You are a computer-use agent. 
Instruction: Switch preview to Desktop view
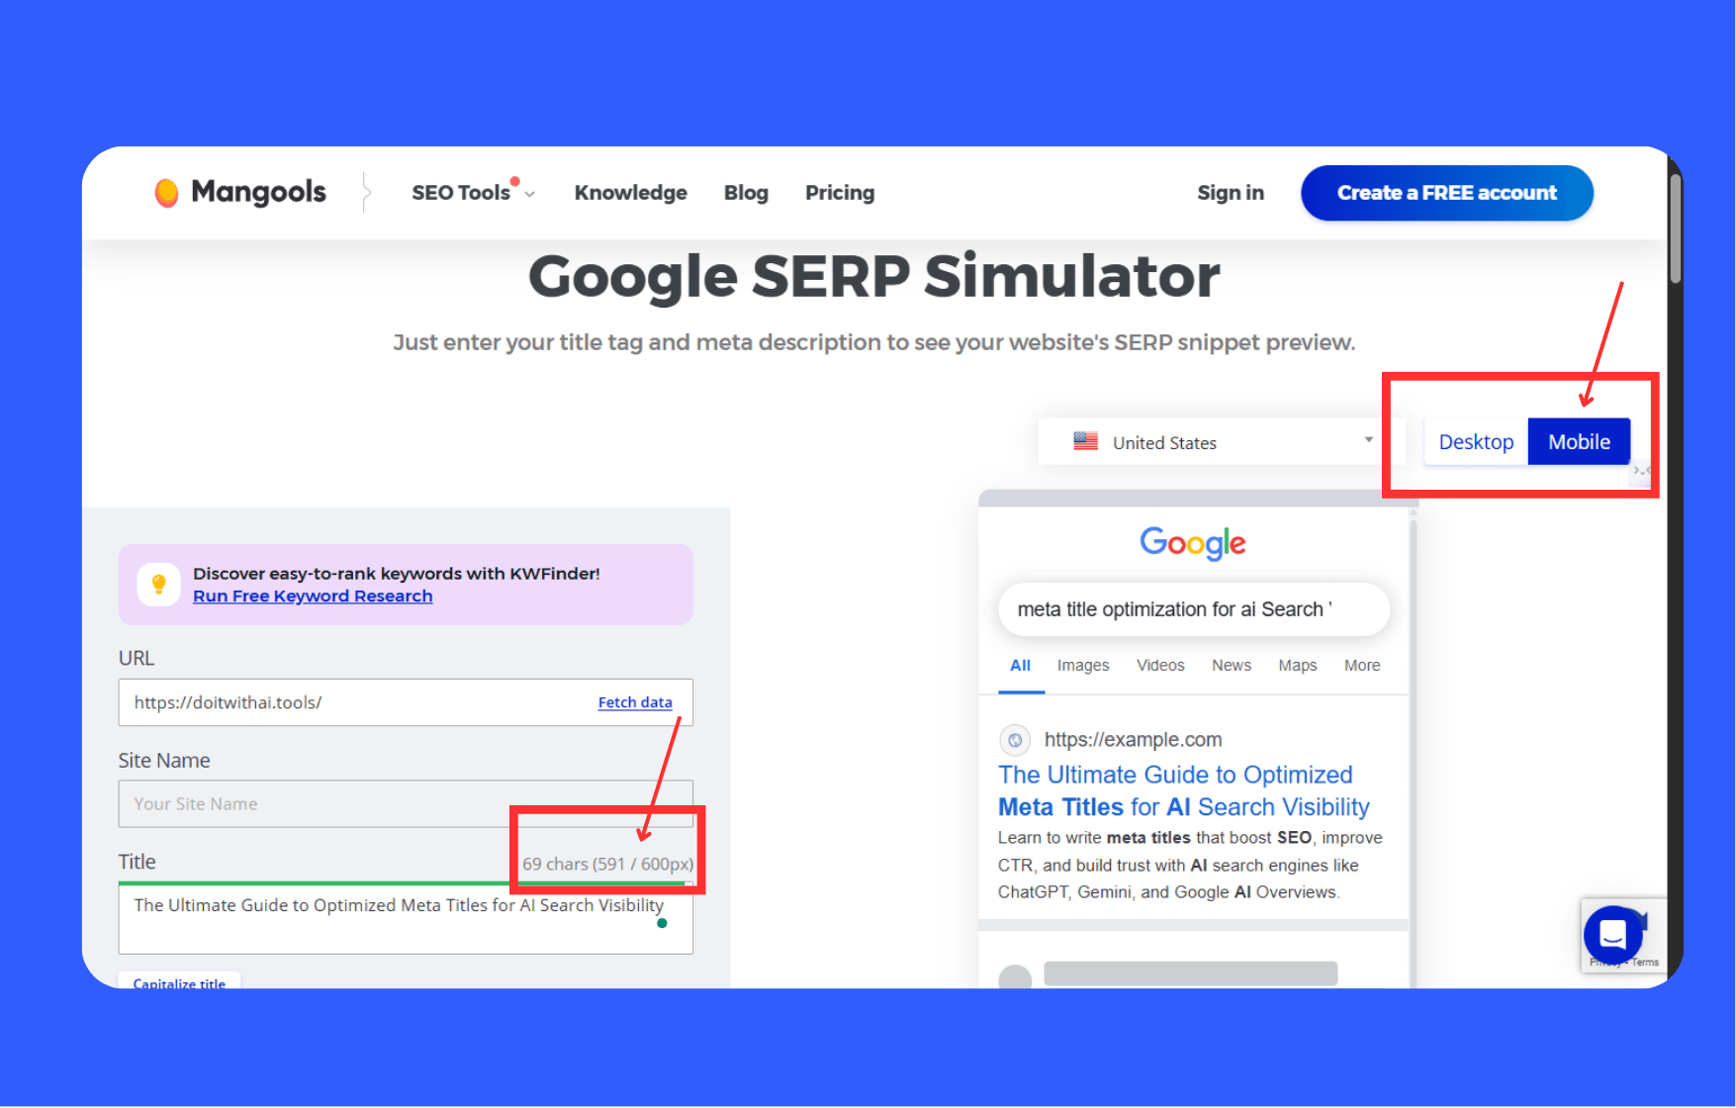(x=1476, y=441)
